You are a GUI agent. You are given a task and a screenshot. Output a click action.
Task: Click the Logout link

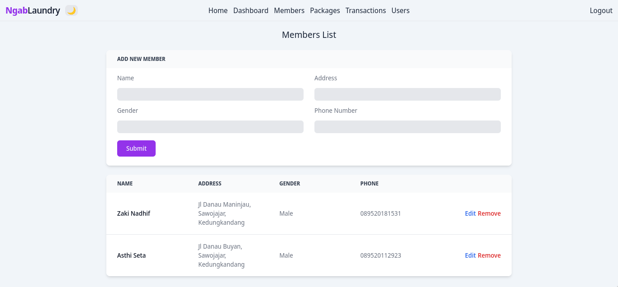(600, 10)
